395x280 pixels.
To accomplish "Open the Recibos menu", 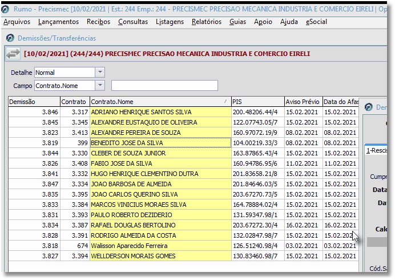I will click(x=99, y=22).
